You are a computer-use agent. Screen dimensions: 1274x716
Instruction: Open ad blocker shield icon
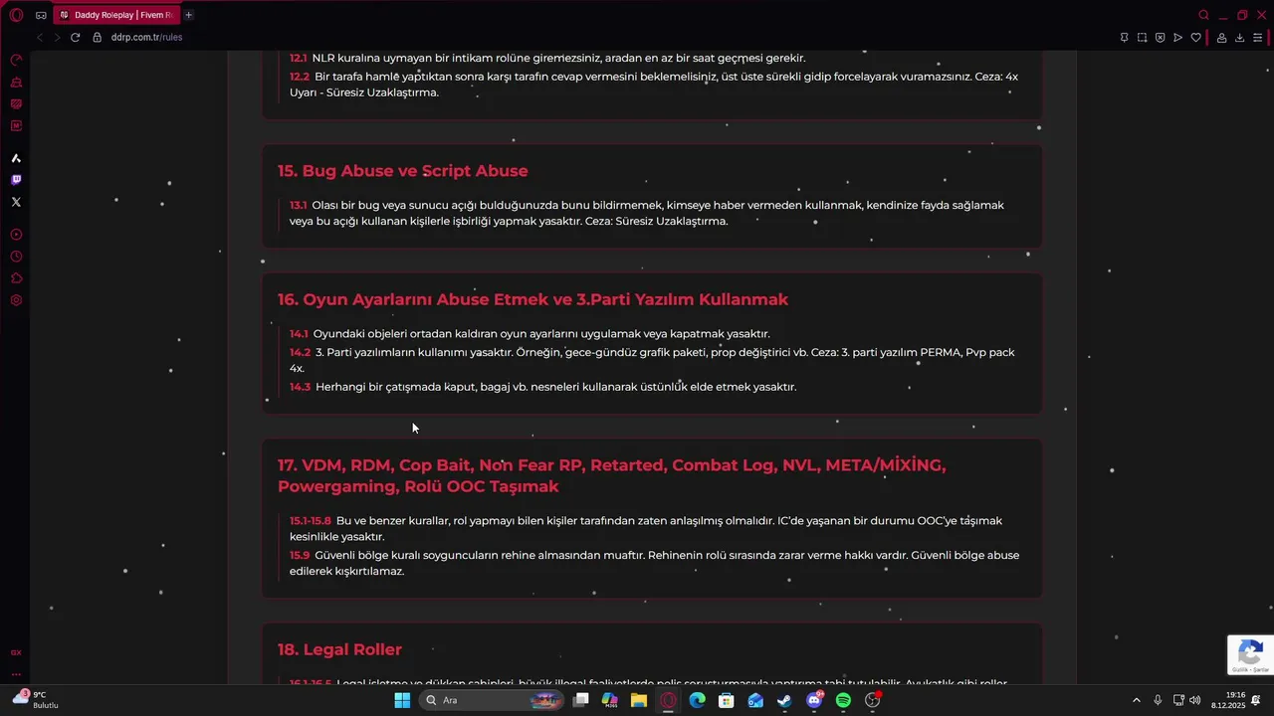pyautogui.click(x=1160, y=38)
